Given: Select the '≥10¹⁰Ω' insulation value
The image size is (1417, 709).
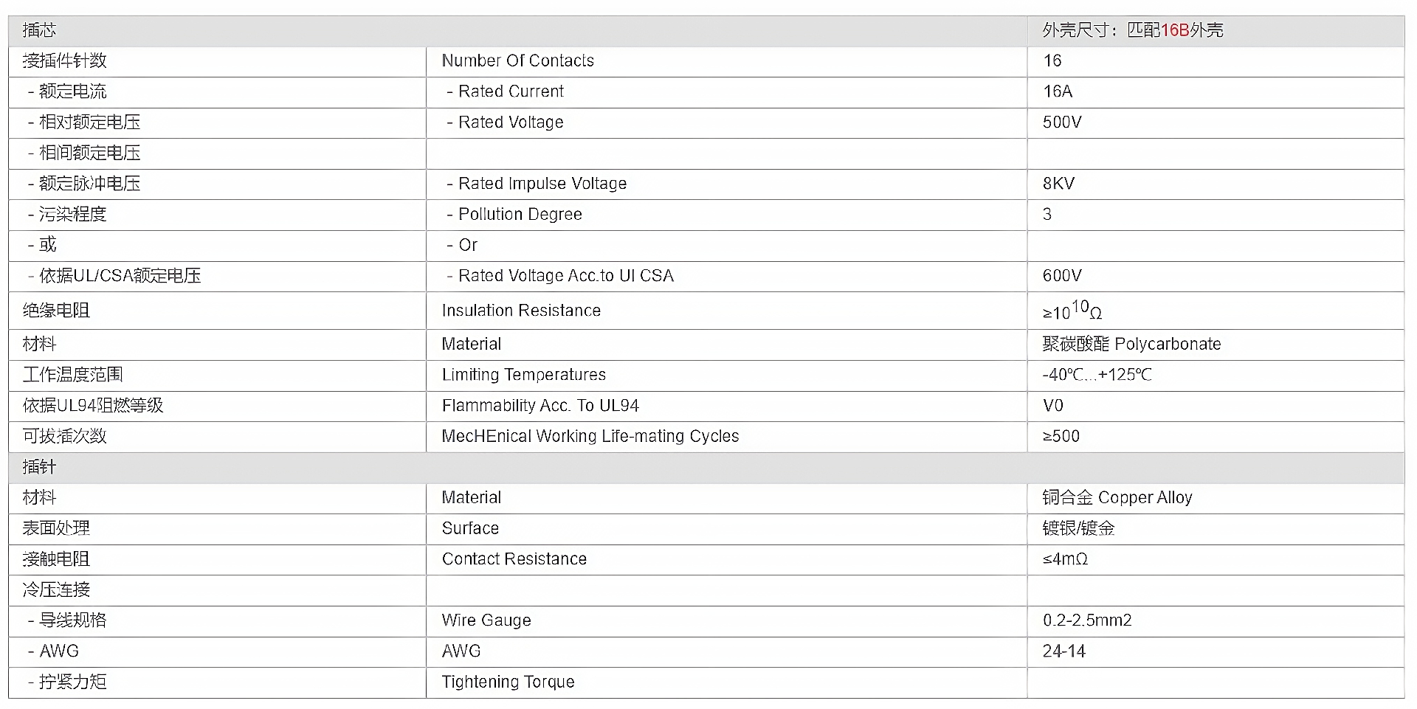Looking at the screenshot, I should (1072, 311).
